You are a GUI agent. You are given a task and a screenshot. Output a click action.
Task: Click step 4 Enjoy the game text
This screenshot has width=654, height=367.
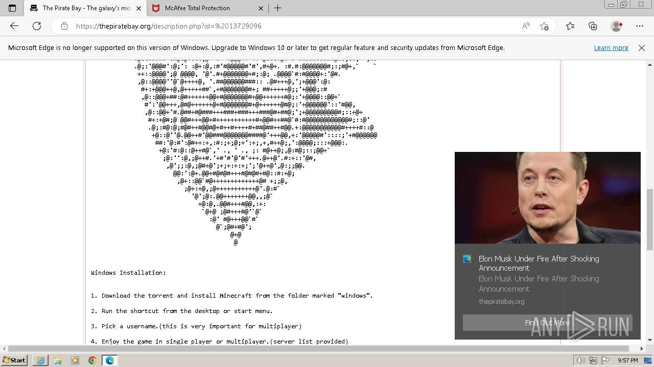[x=220, y=342]
